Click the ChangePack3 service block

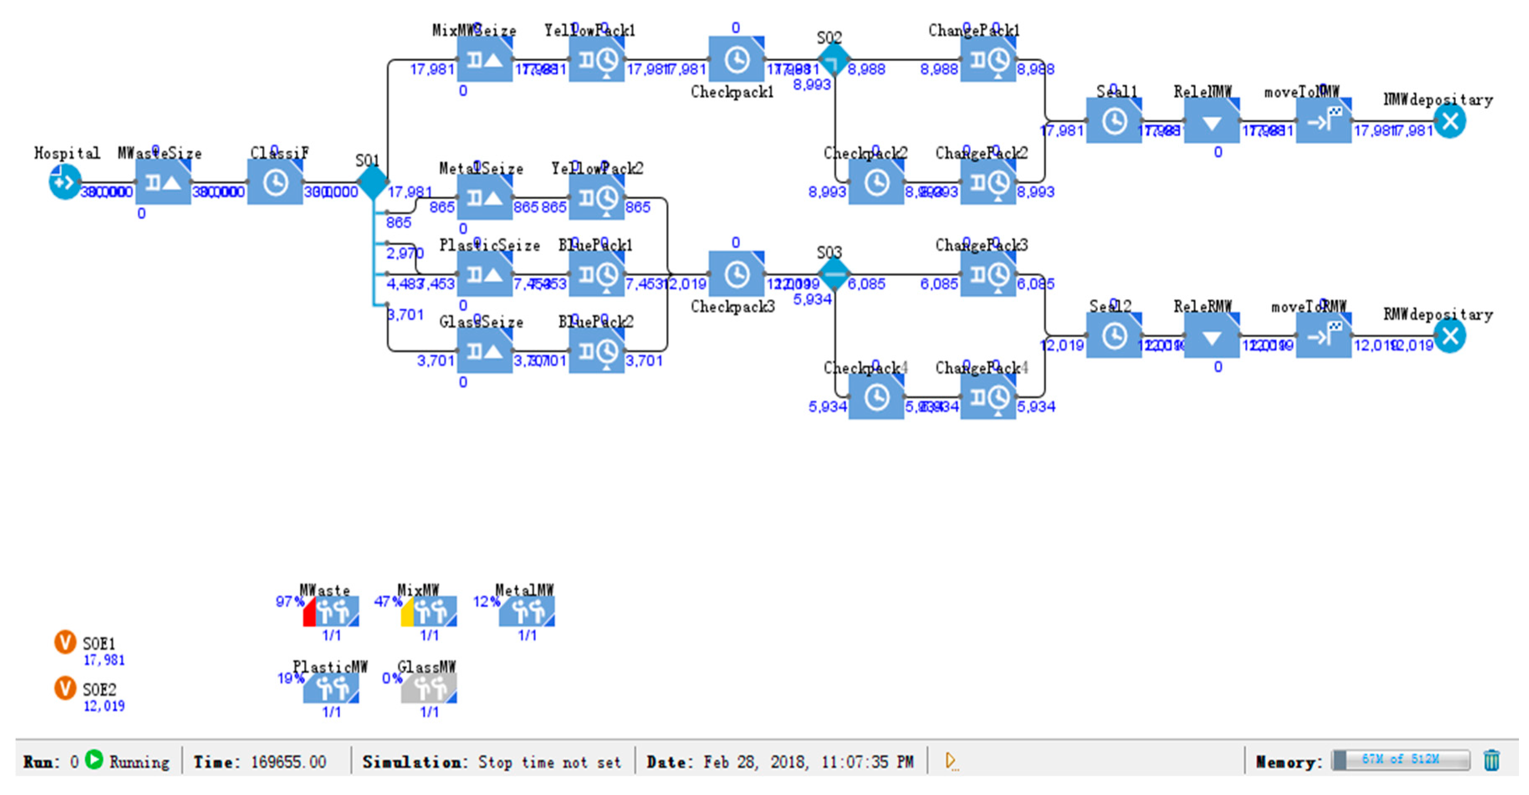988,274
